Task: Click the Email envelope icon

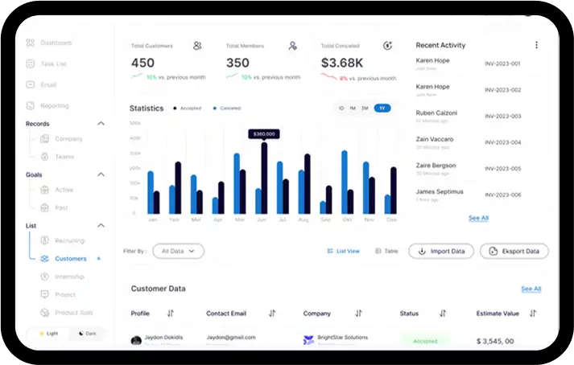Action: coord(31,84)
